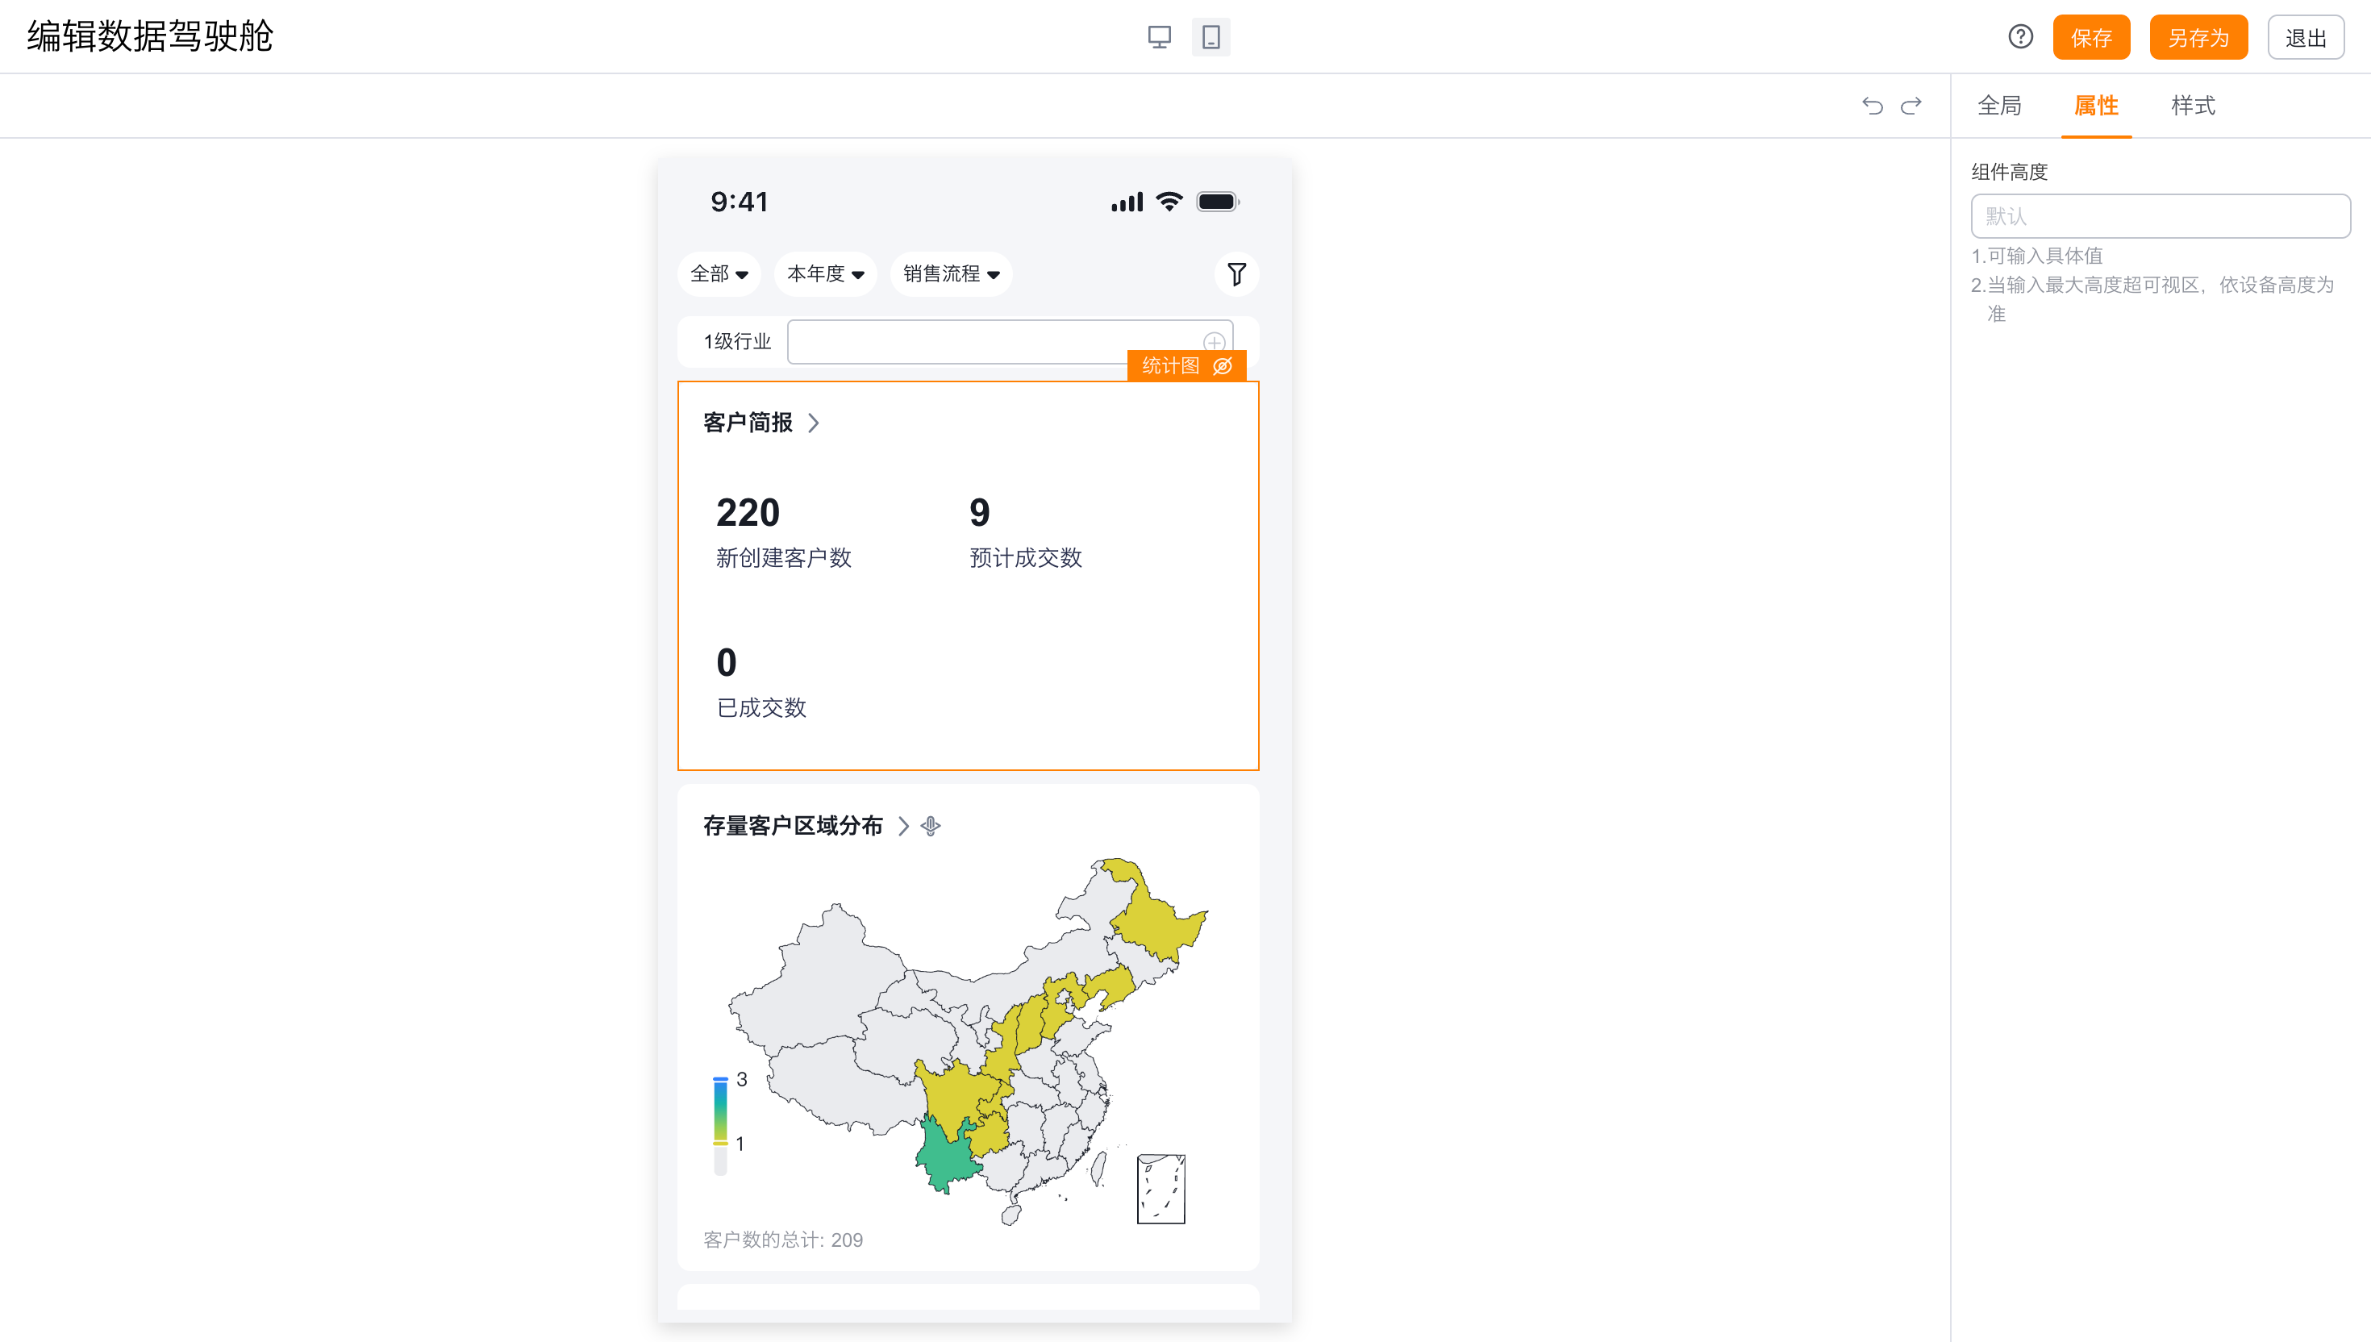Click plus icon in 1级行业 field

[1214, 342]
